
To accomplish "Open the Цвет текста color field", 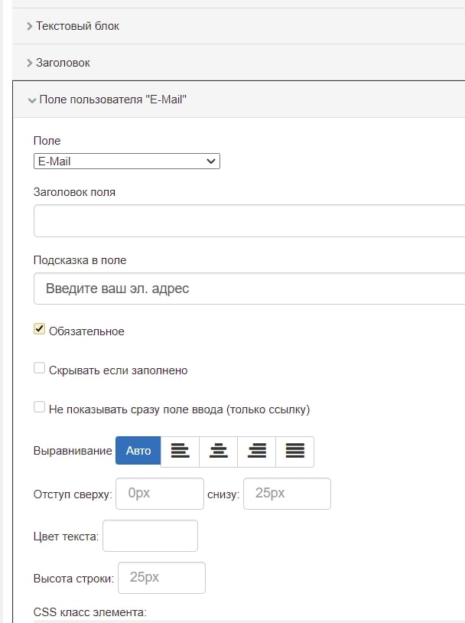I will 150,536.
